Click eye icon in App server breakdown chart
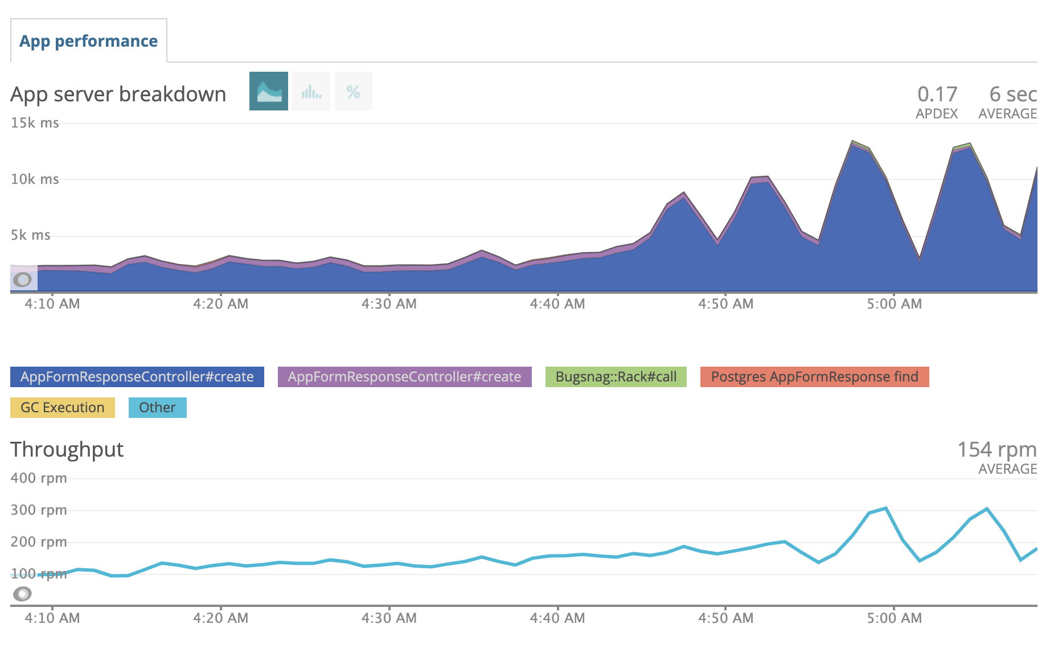 [23, 280]
